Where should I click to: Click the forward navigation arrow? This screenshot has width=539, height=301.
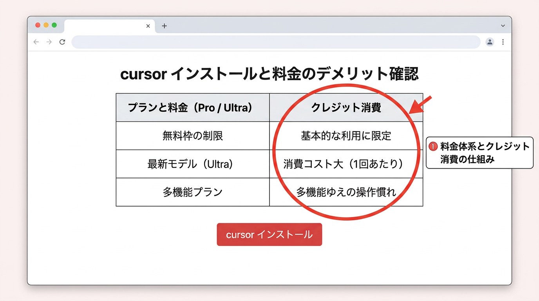click(x=49, y=42)
